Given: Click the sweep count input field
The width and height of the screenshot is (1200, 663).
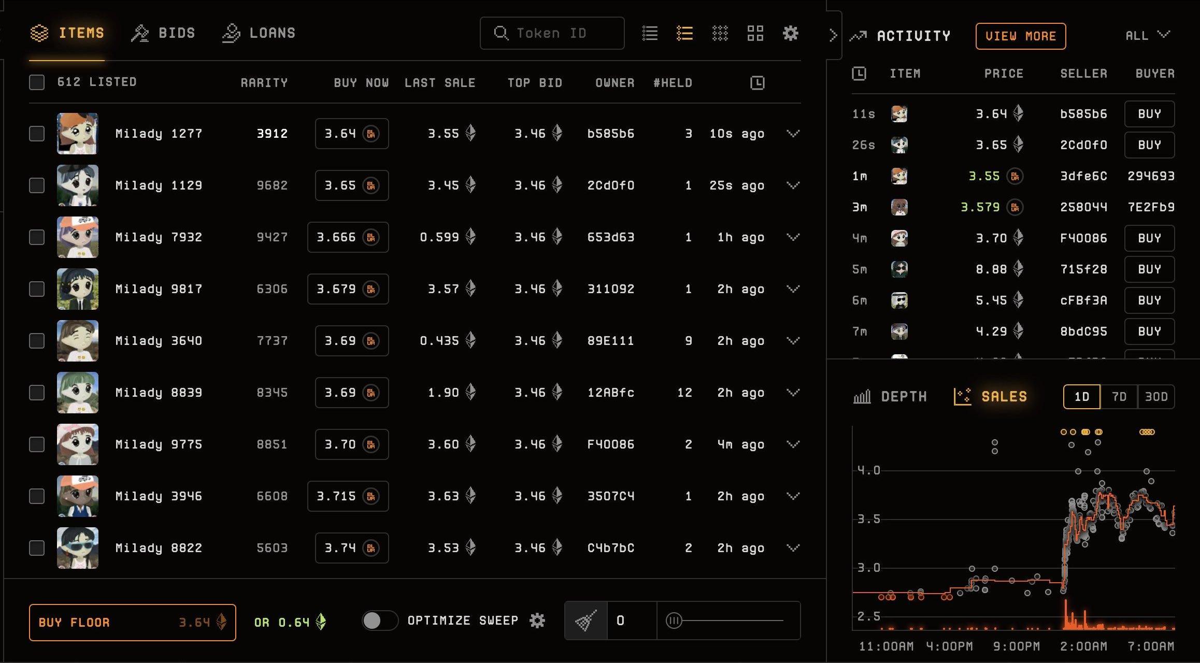Looking at the screenshot, I should point(632,621).
